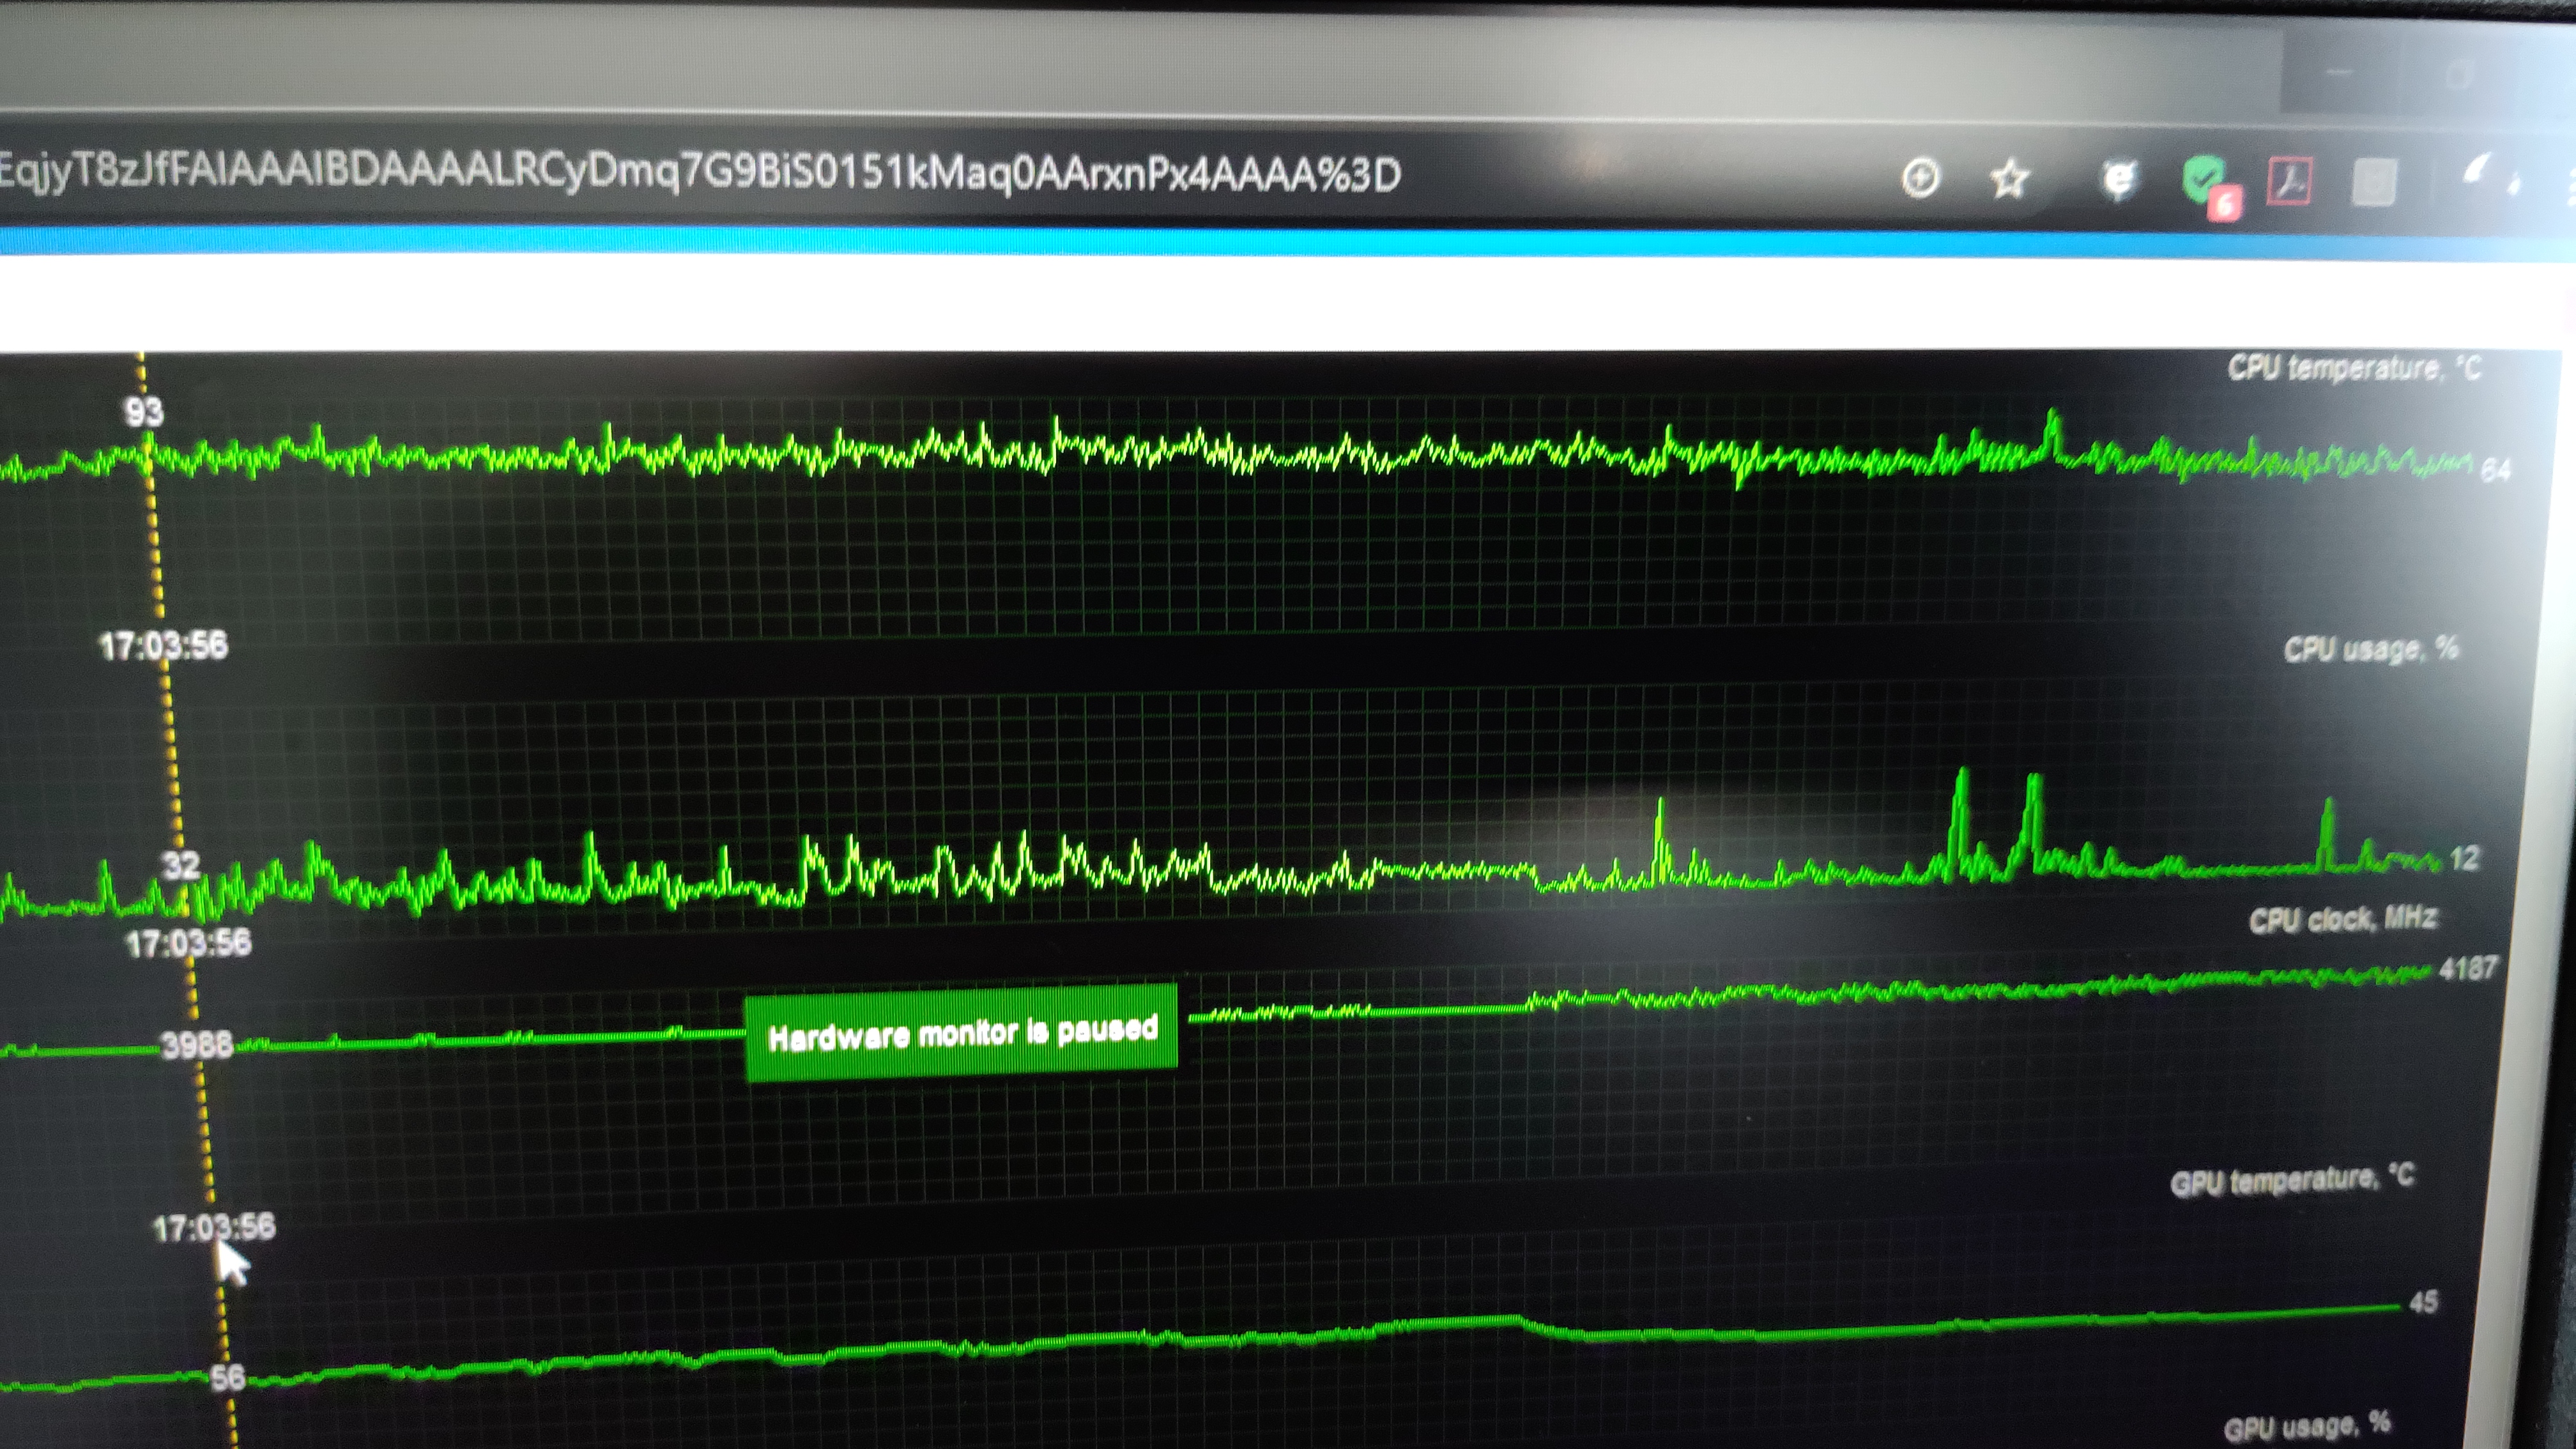The width and height of the screenshot is (2576, 1449).
Task: Click the current CPU usage value 12
Action: [2464, 858]
